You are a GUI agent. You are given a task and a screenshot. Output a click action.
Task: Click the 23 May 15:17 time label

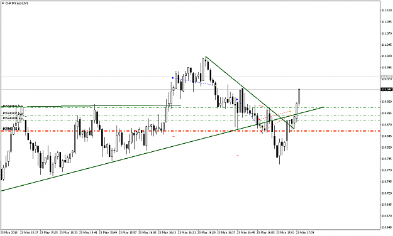29,232
